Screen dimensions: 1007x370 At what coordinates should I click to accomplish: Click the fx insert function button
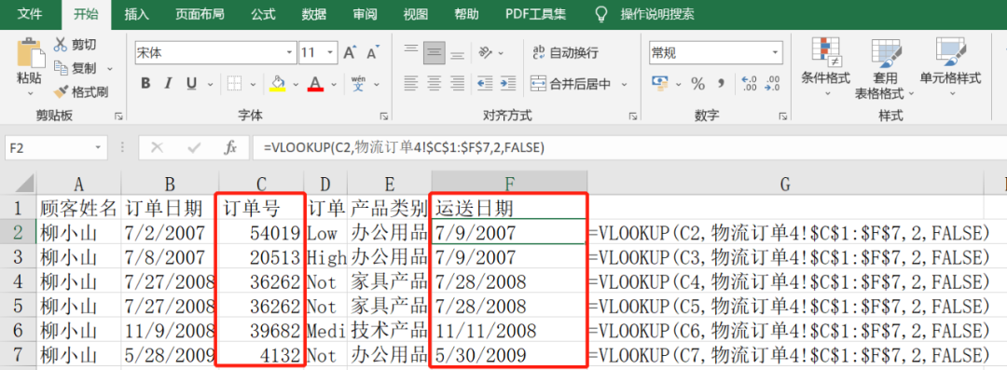pyautogui.click(x=230, y=148)
